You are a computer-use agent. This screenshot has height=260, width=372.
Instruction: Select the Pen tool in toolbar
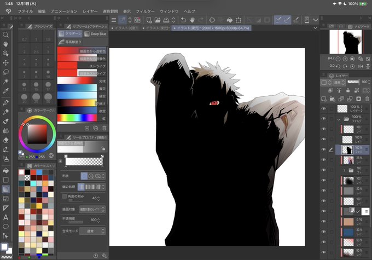click(x=5, y=102)
